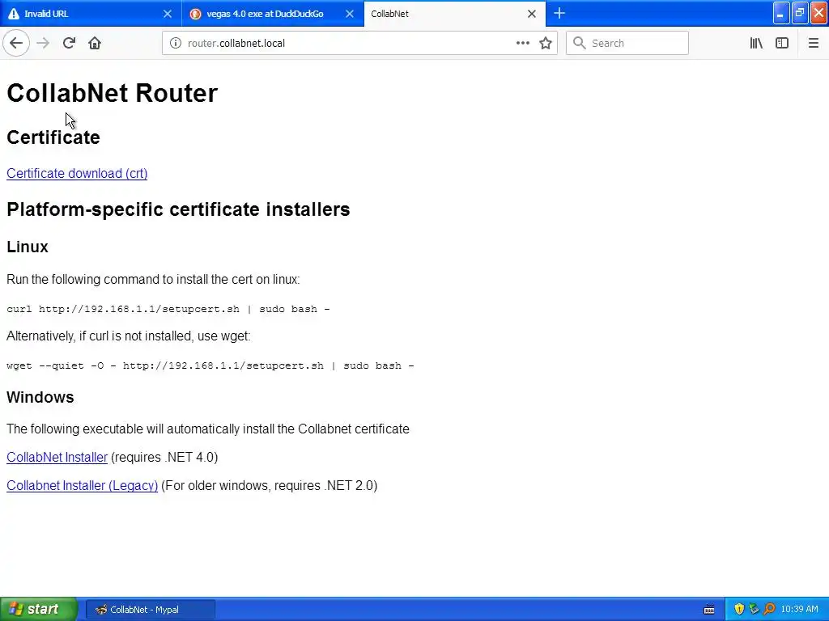829x621 pixels.
Task: Open the security shield tray icon
Action: [739, 610]
